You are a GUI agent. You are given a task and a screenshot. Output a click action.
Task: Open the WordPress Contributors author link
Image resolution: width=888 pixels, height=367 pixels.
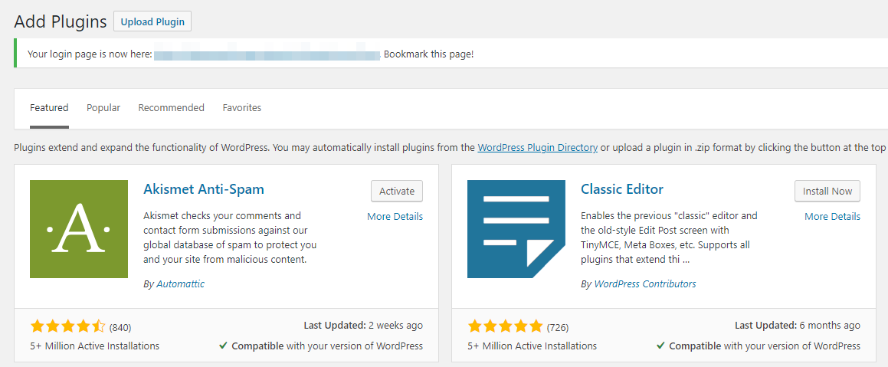tap(645, 283)
